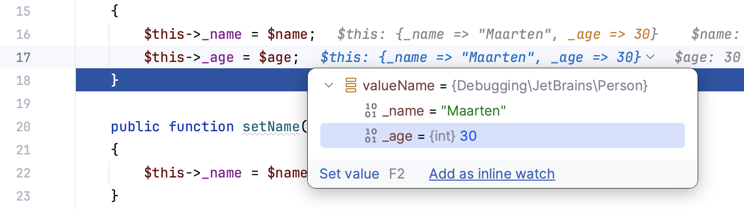Image resolution: width=744 pixels, height=209 pixels.
Task: Click the $age: 30 inline value
Action: (x=708, y=57)
